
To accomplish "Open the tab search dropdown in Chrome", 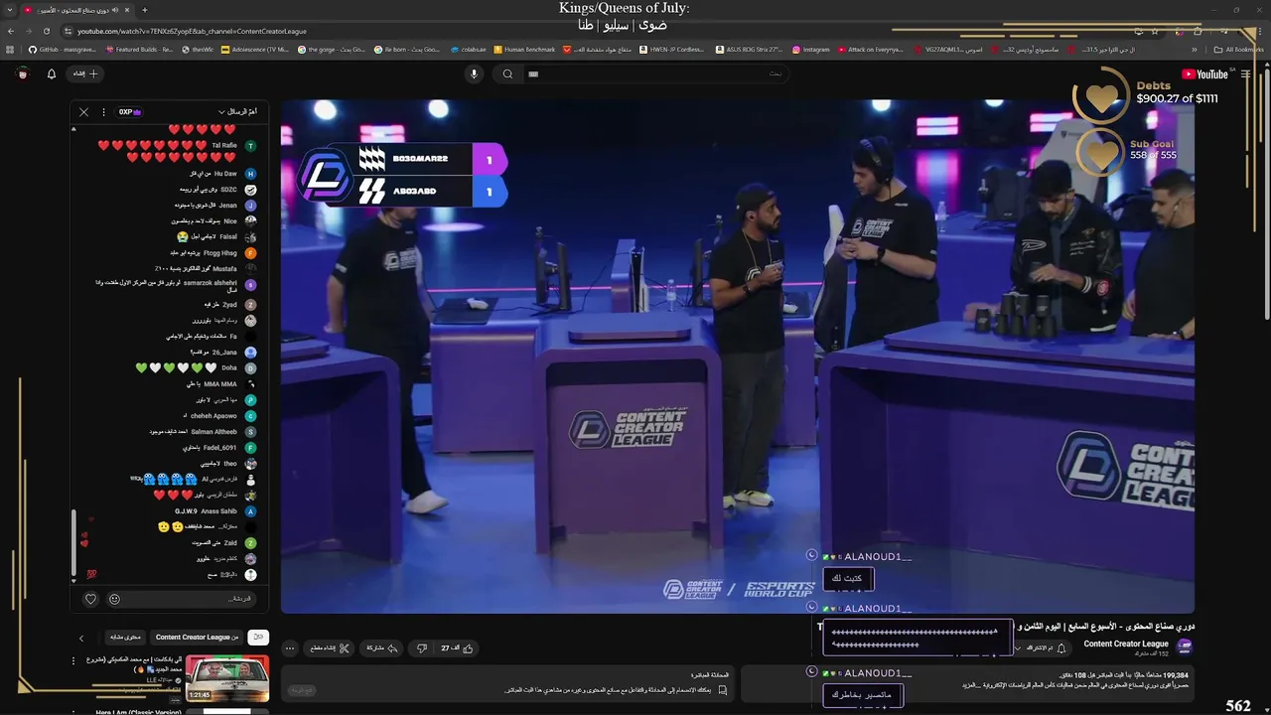I will [10, 10].
